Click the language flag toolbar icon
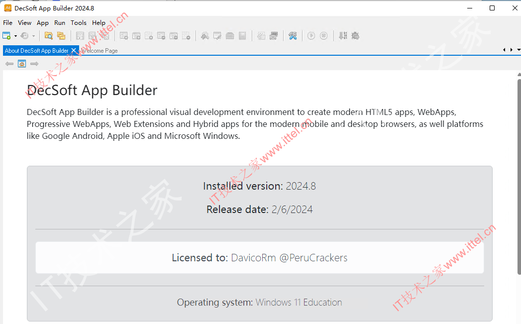 tap(274, 35)
